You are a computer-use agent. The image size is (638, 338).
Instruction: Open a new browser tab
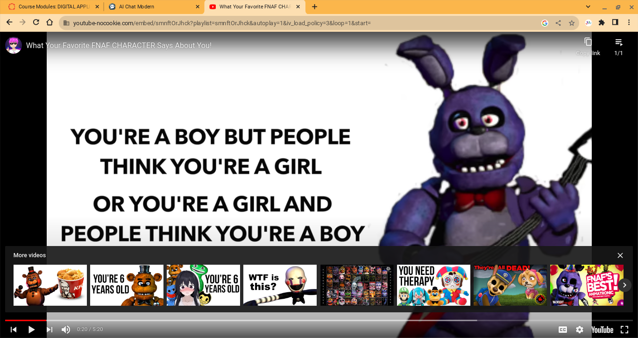314,7
